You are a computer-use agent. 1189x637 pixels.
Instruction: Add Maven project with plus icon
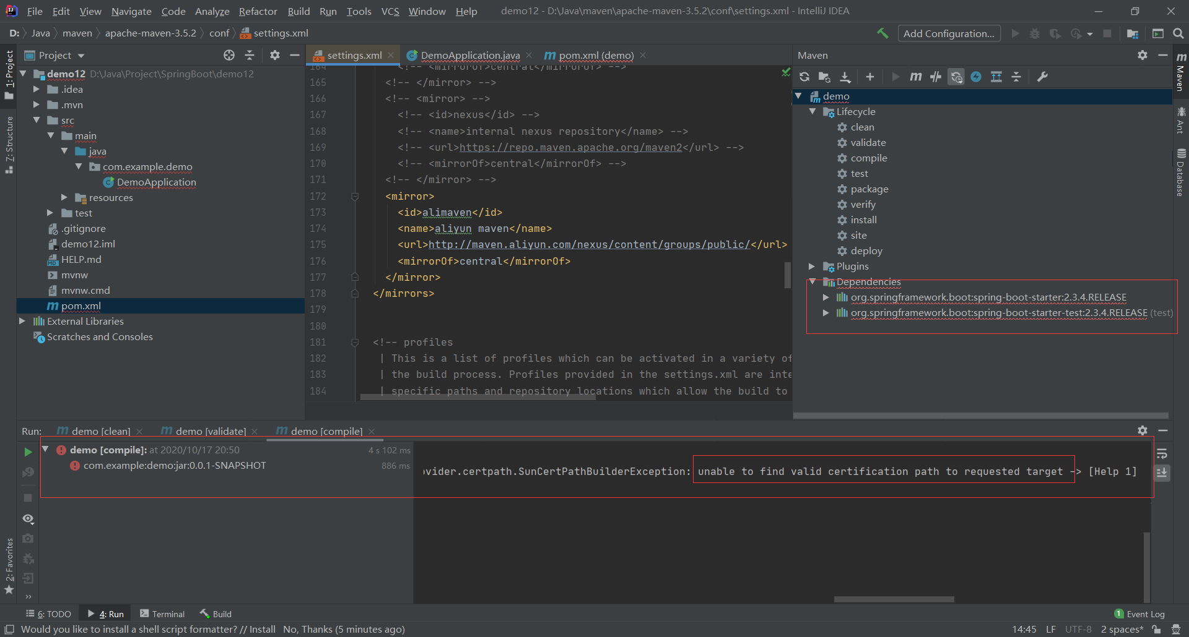click(x=870, y=77)
